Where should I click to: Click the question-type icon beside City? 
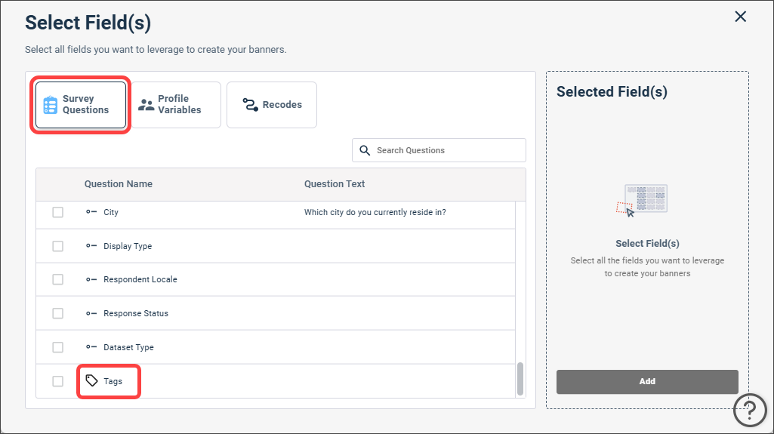[91, 212]
